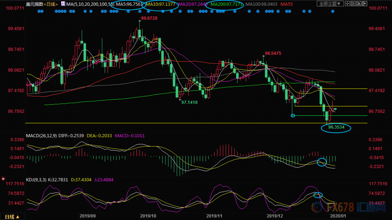Click the 98.7451 left axis price
The image size is (392, 220).
point(16,49)
